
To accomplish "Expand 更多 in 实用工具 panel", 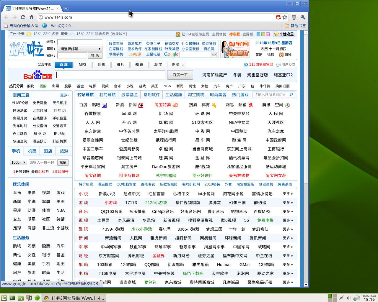I will pos(65,95).
